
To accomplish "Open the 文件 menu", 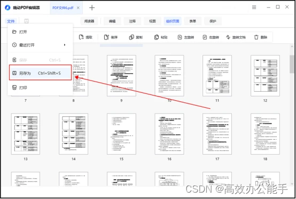I will [x=11, y=21].
